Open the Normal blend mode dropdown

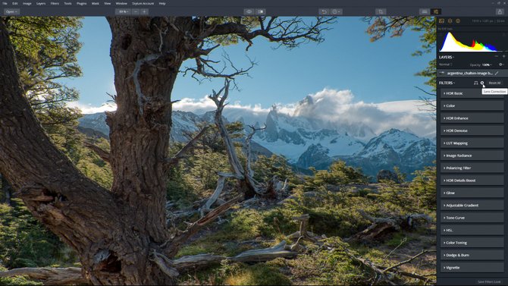click(x=446, y=64)
